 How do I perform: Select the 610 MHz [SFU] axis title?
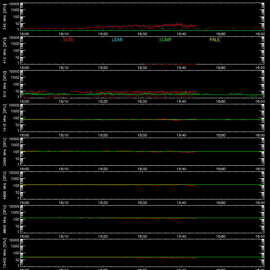click(x=5, y=84)
